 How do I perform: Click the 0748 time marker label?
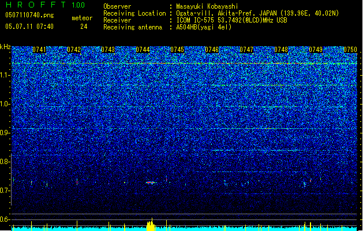[x=281, y=50]
